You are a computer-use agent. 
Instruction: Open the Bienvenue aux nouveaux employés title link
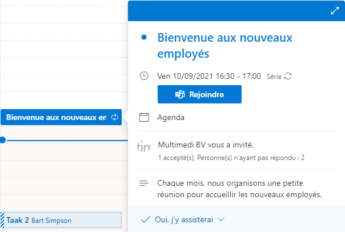[x=225, y=46]
